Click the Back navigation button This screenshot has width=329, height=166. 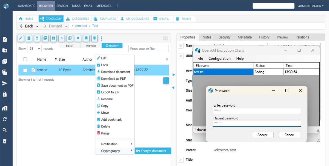[x=26, y=26]
